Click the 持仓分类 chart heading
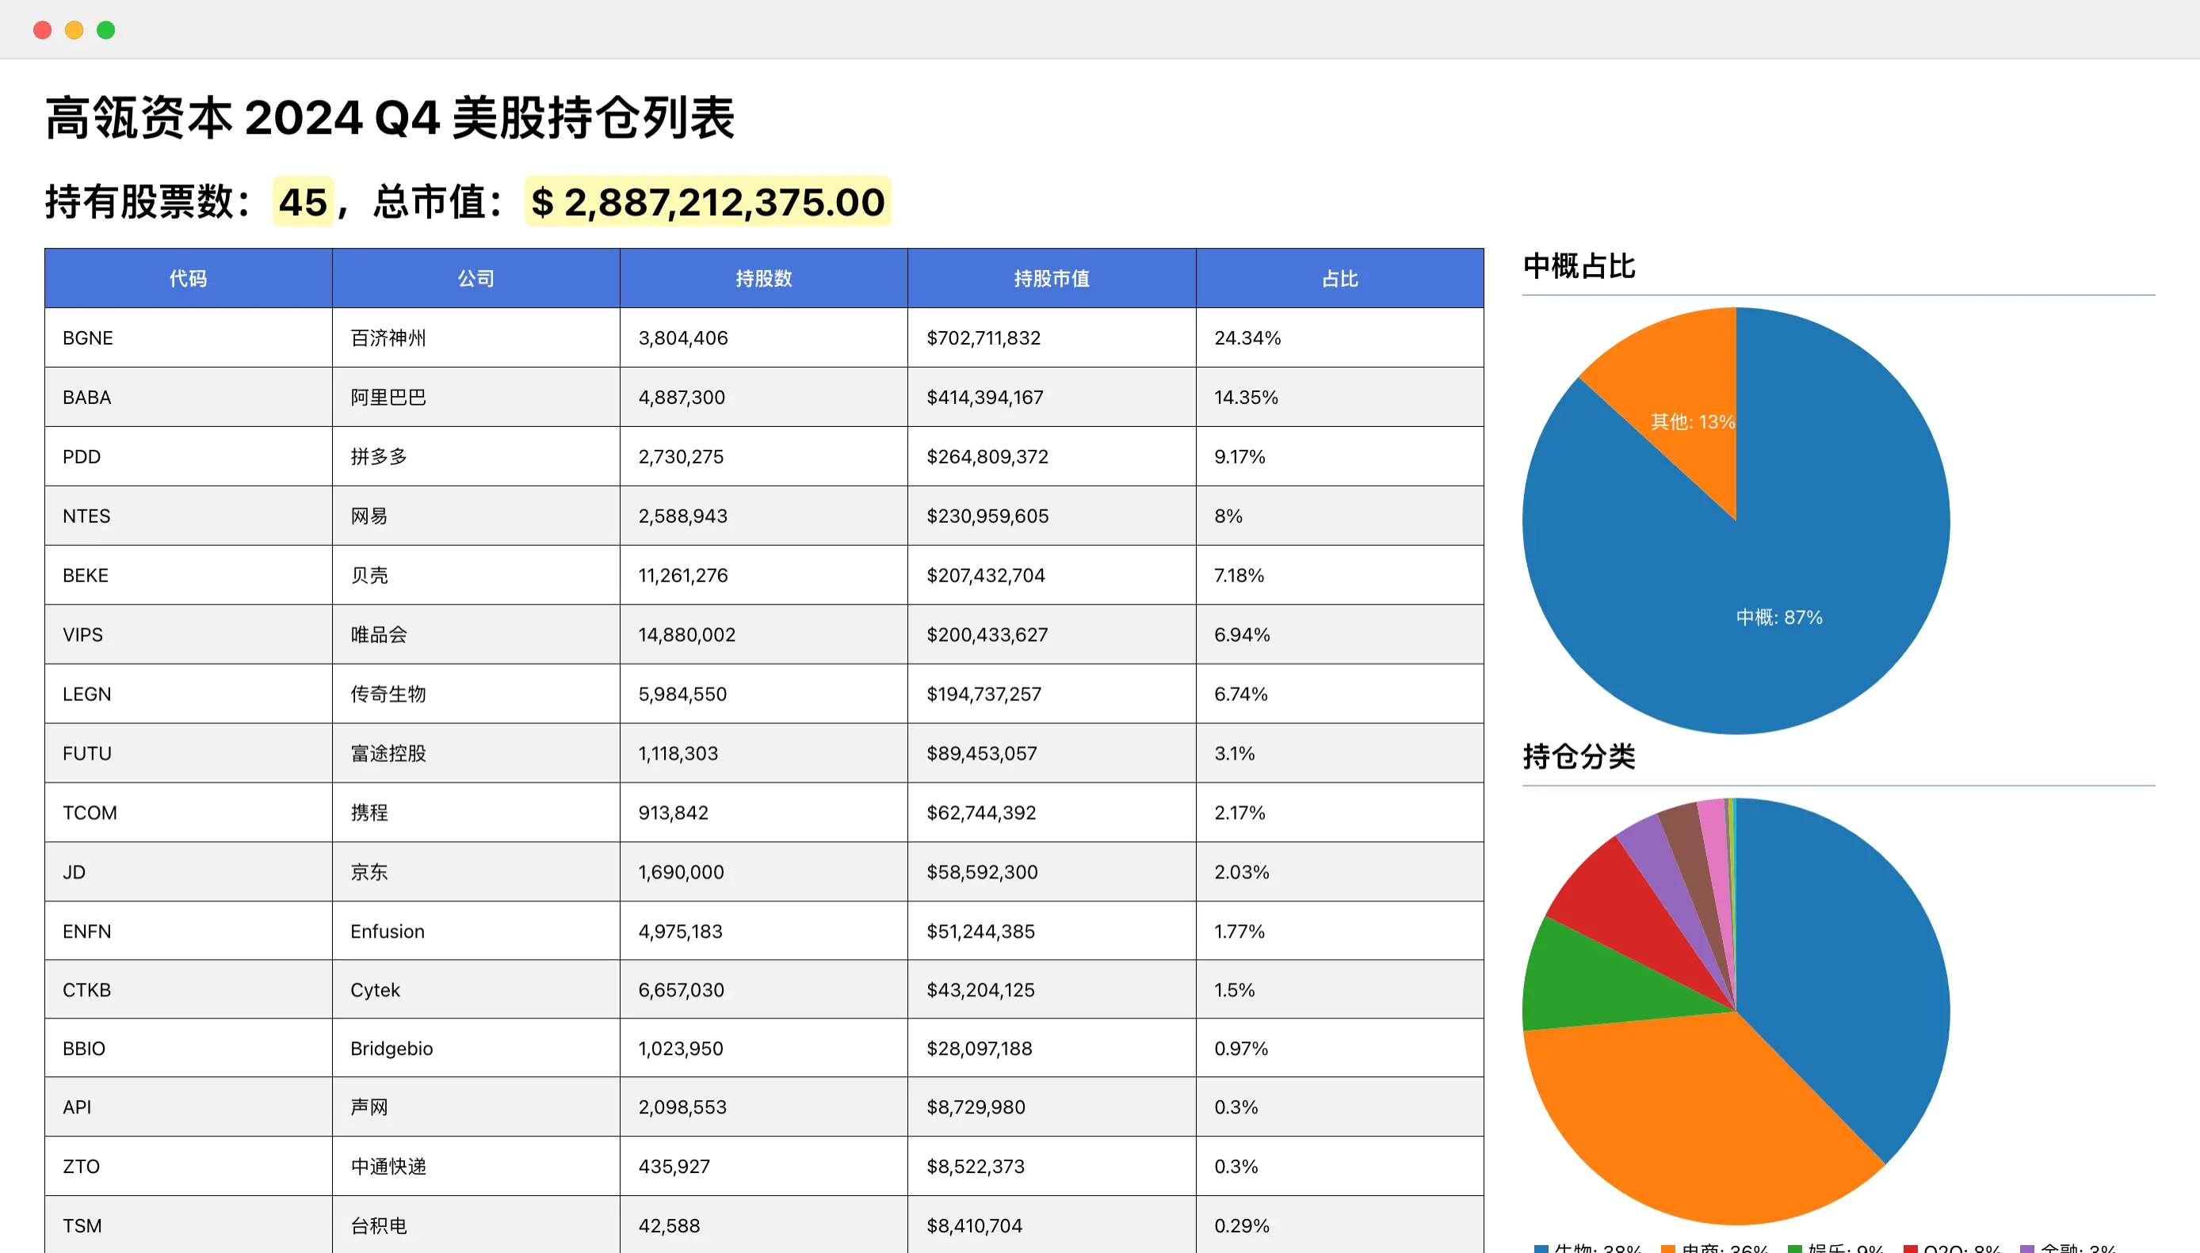Image resolution: width=2200 pixels, height=1253 pixels. (x=1579, y=756)
